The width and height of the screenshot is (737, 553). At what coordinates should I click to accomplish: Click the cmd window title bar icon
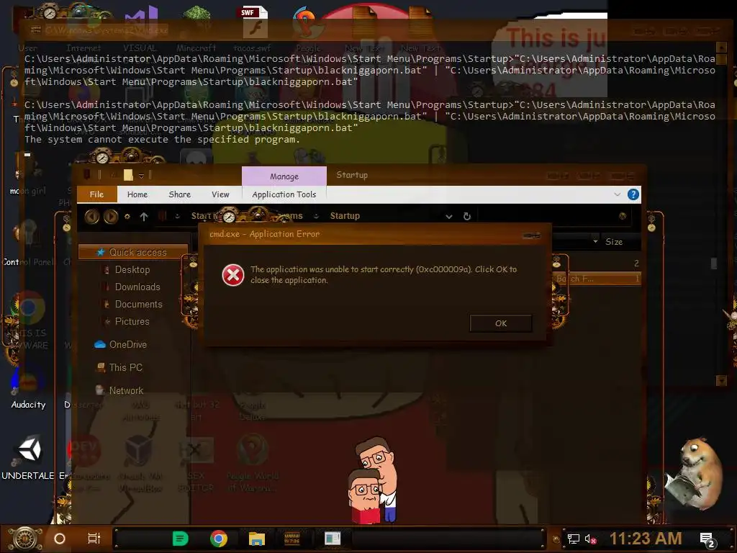(36, 30)
